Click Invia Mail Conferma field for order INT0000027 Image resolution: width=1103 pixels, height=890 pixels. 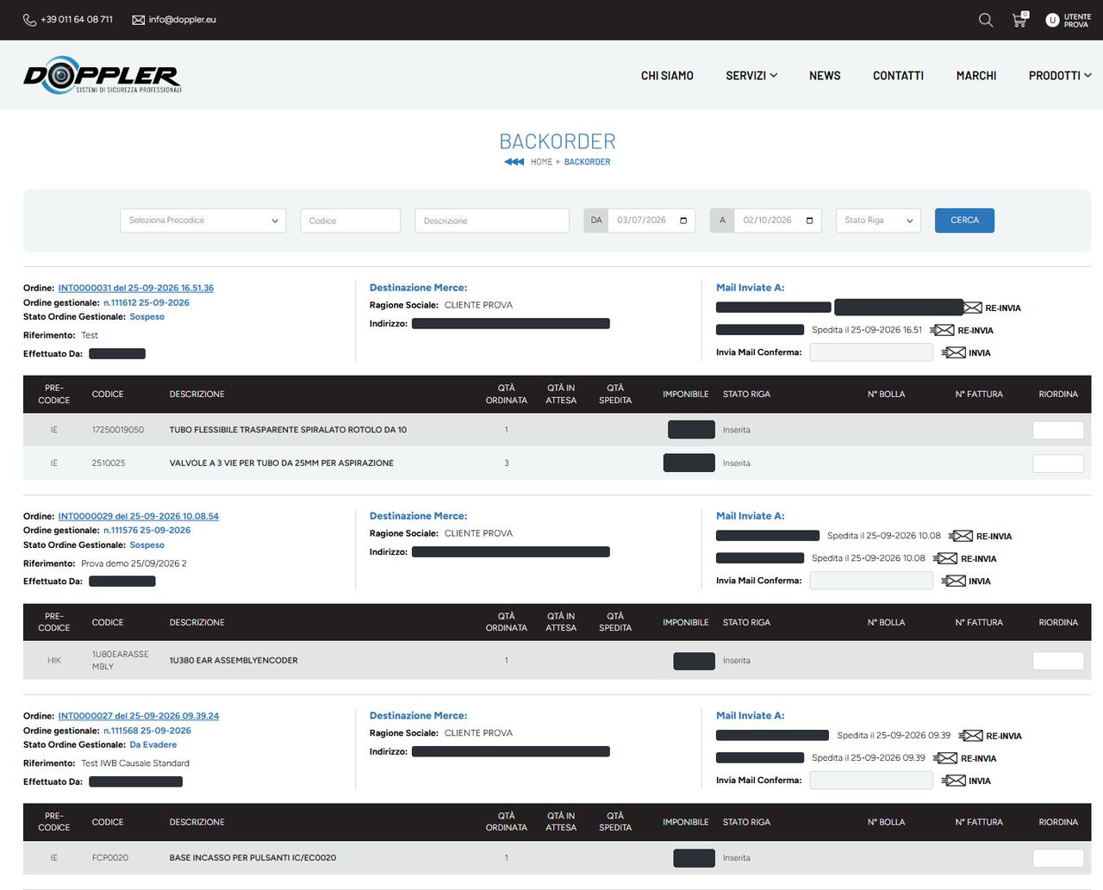point(871,781)
